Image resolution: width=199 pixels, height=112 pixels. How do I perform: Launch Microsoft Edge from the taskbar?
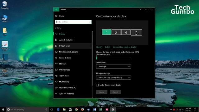tap(58, 110)
